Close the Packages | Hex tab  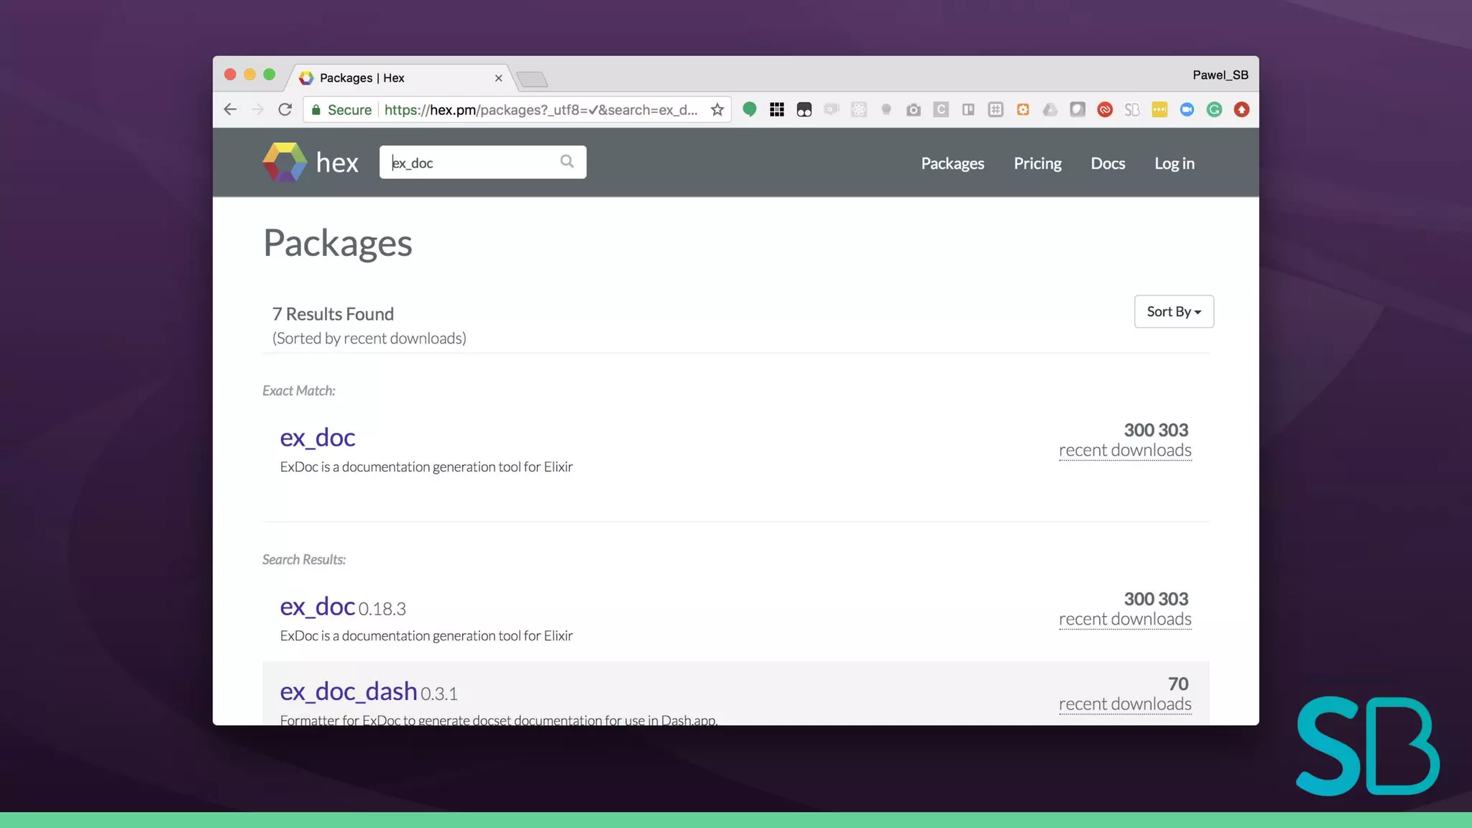tap(498, 78)
